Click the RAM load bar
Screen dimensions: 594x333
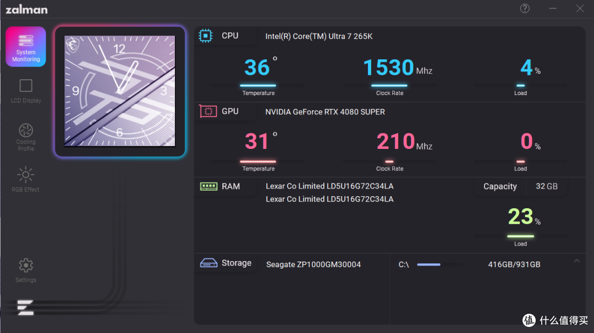tap(520, 236)
